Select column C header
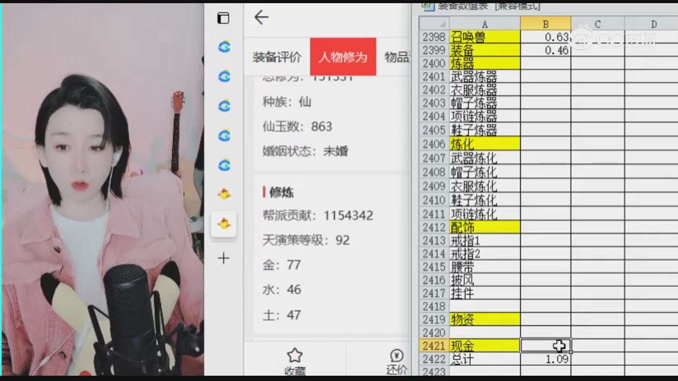The width and height of the screenshot is (678, 381). [597, 24]
